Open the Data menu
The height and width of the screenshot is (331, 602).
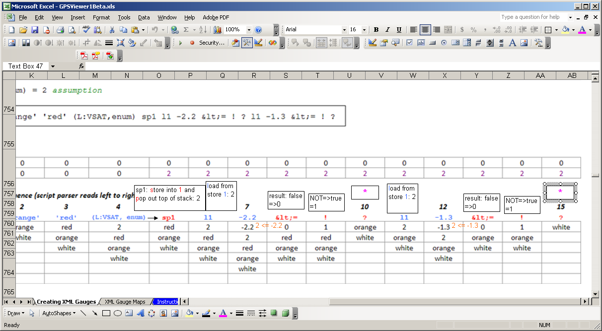click(x=144, y=17)
